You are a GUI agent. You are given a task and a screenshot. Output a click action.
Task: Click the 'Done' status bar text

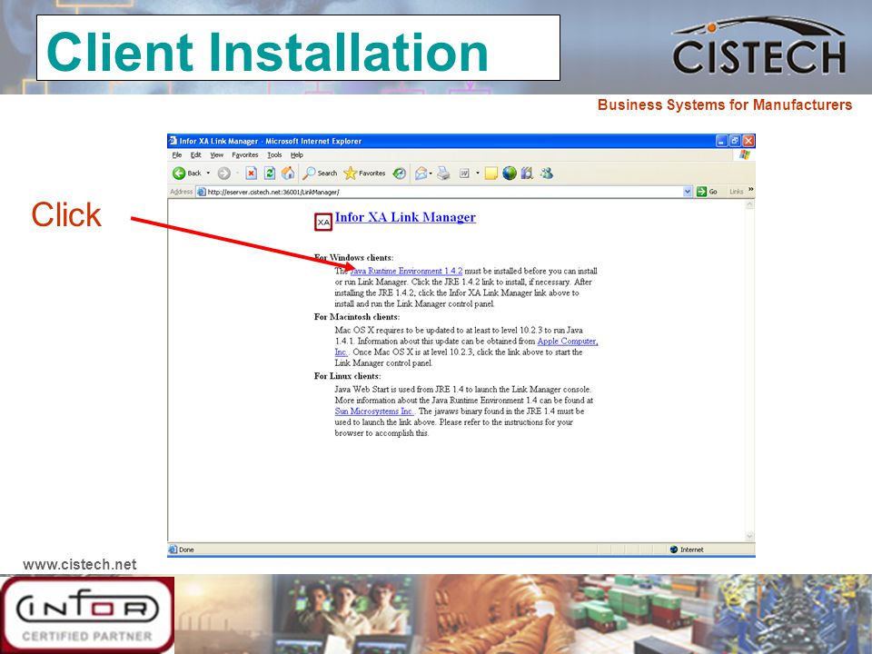186,550
